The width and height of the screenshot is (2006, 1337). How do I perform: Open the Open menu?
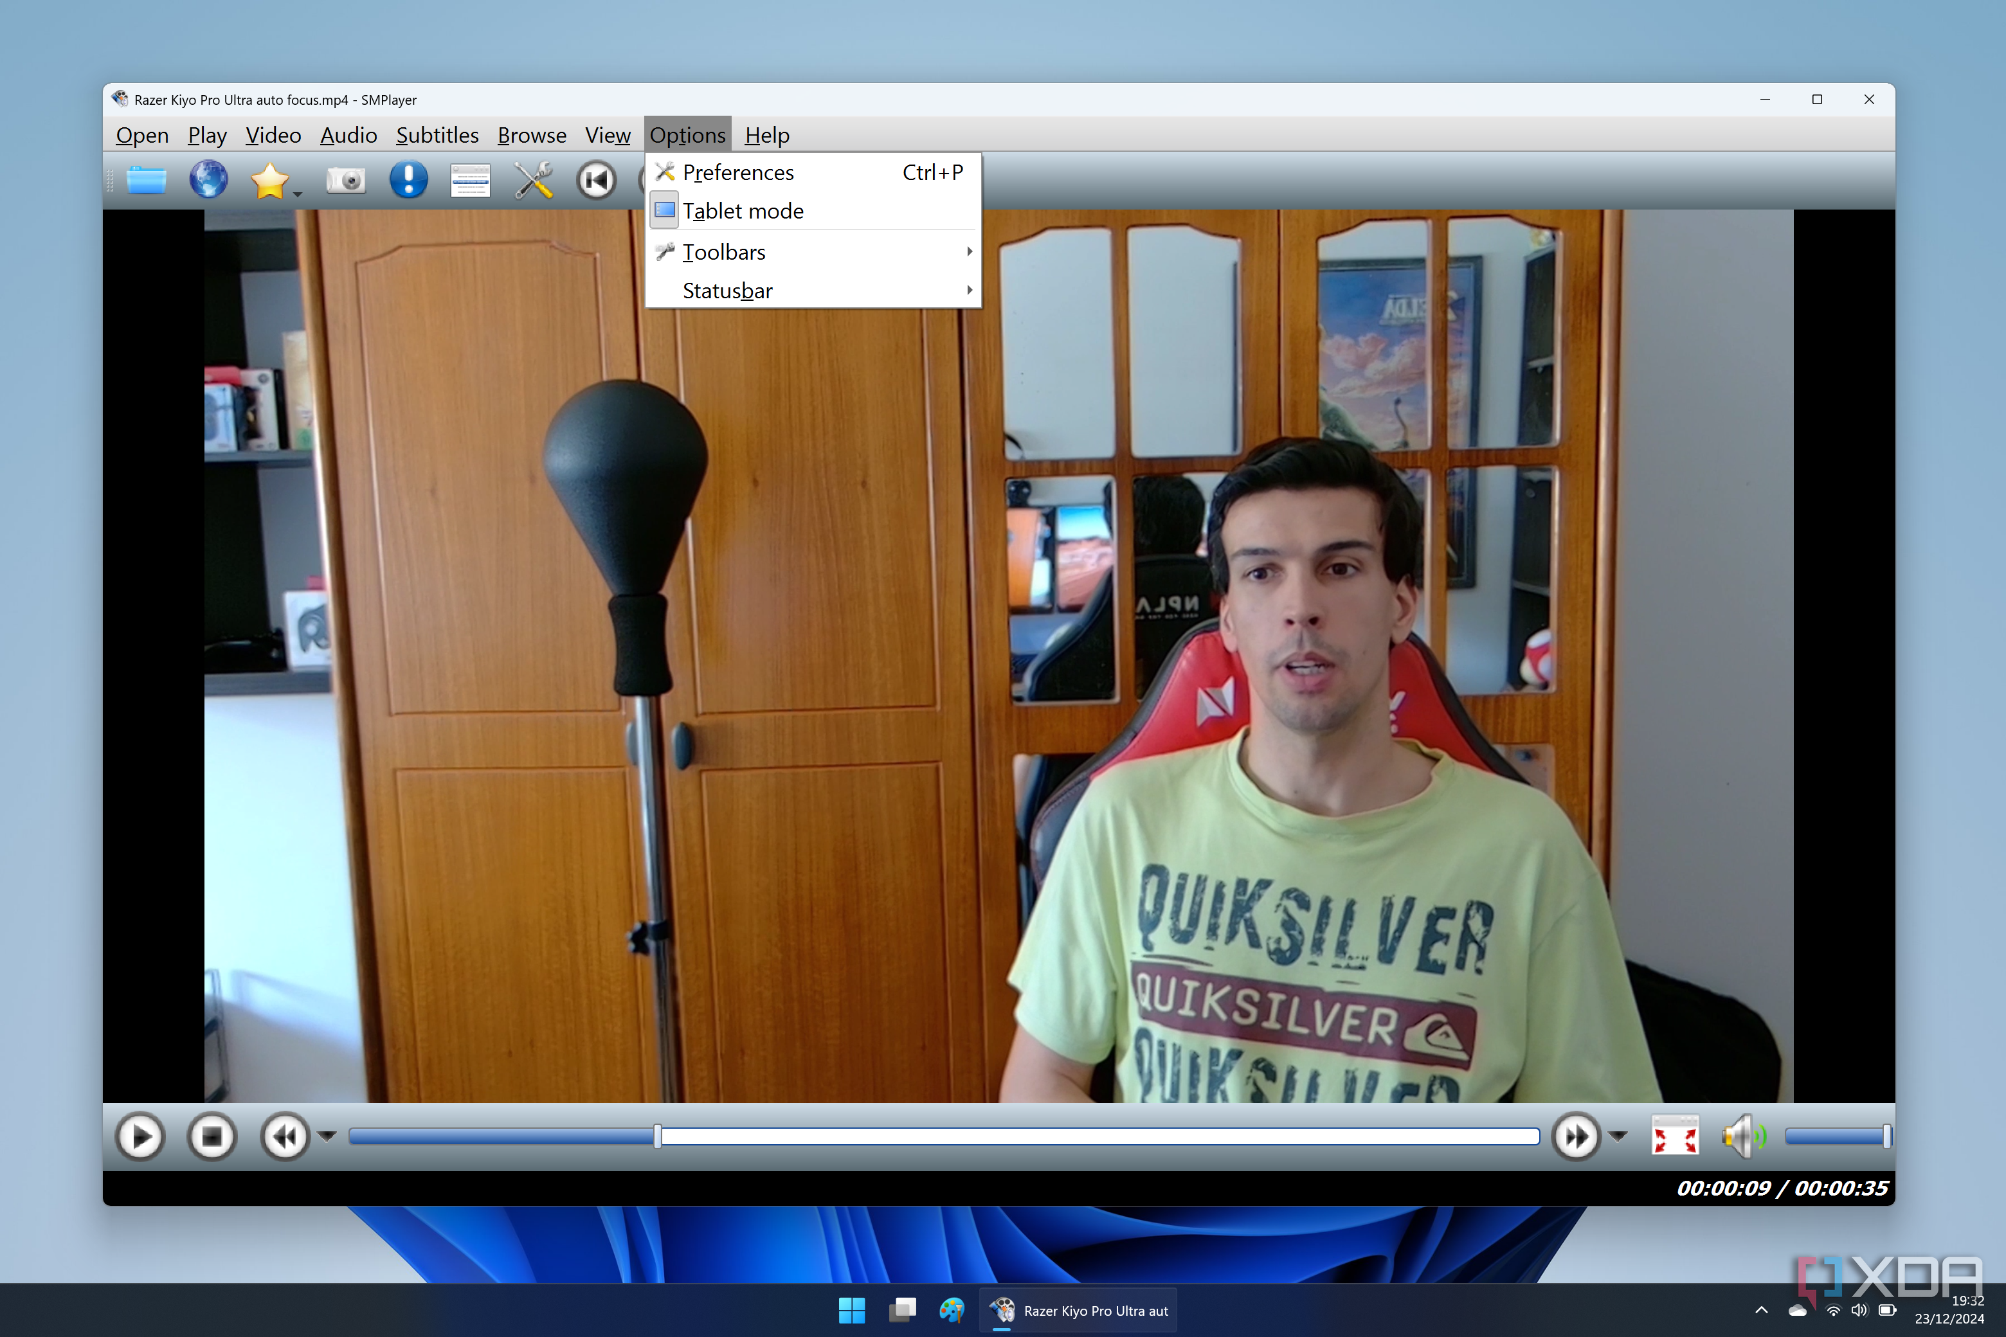pyautogui.click(x=143, y=135)
